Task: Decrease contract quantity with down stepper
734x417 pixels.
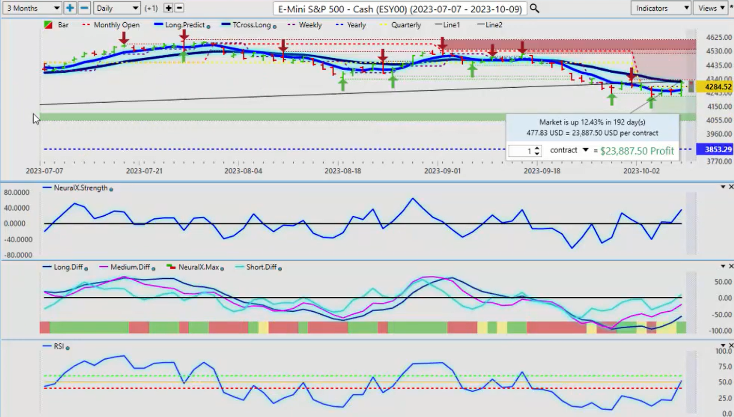Action: (537, 154)
